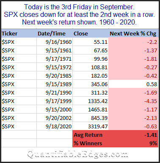Select the Close column header

click(x=91, y=33)
